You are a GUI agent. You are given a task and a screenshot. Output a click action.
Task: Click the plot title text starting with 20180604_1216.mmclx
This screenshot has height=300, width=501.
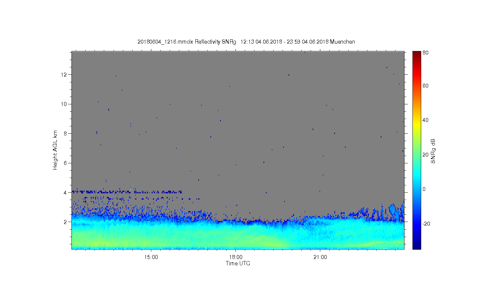click(x=246, y=42)
